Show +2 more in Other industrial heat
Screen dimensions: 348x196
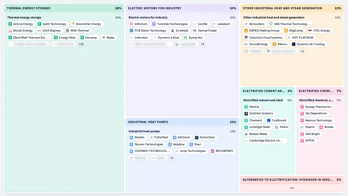pyautogui.click(x=302, y=51)
